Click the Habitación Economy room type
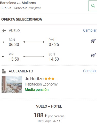 click(x=41, y=84)
